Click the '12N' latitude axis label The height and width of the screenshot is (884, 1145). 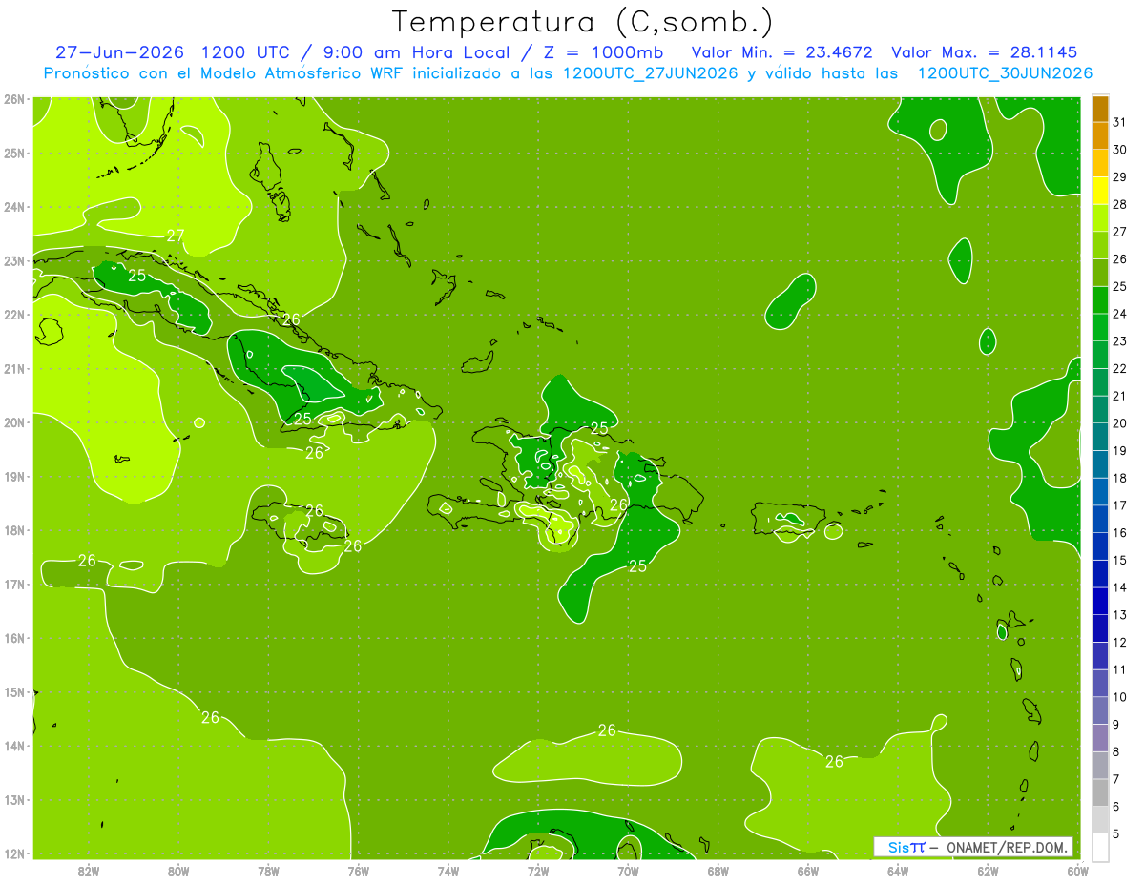coord(14,853)
